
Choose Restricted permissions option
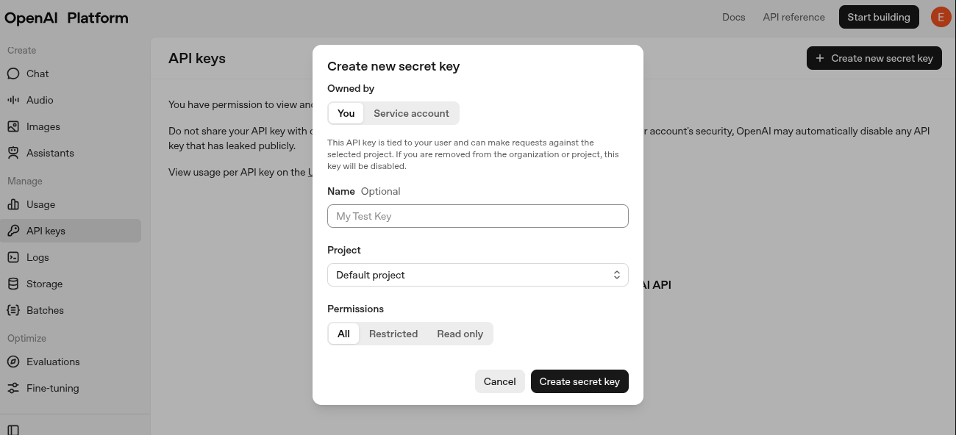pos(393,334)
